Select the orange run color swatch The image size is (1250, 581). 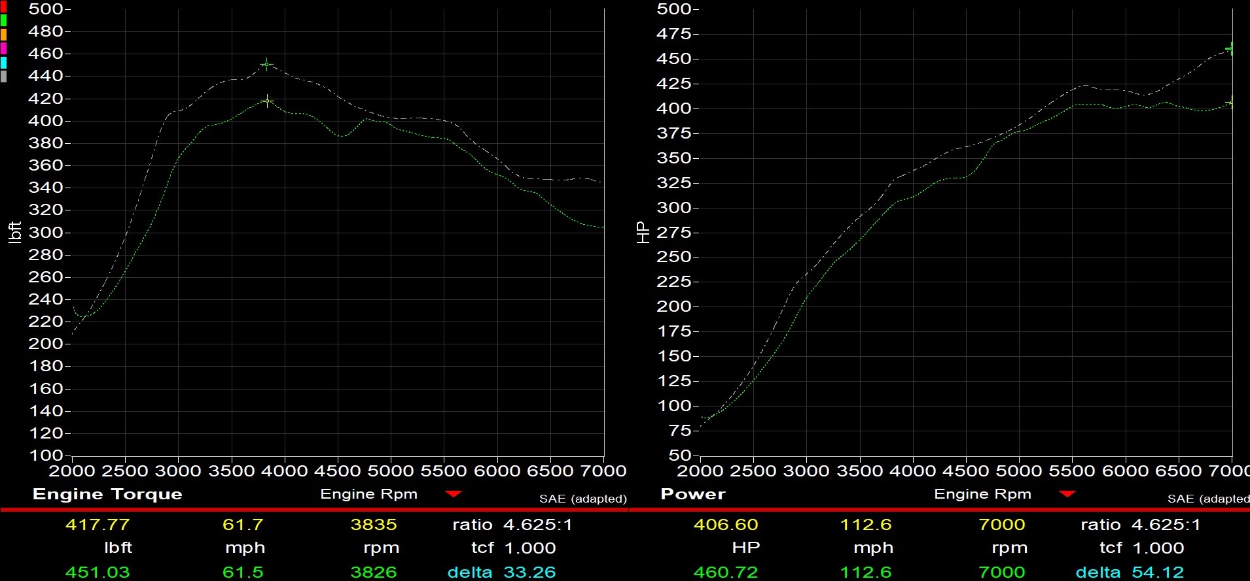tap(3, 35)
